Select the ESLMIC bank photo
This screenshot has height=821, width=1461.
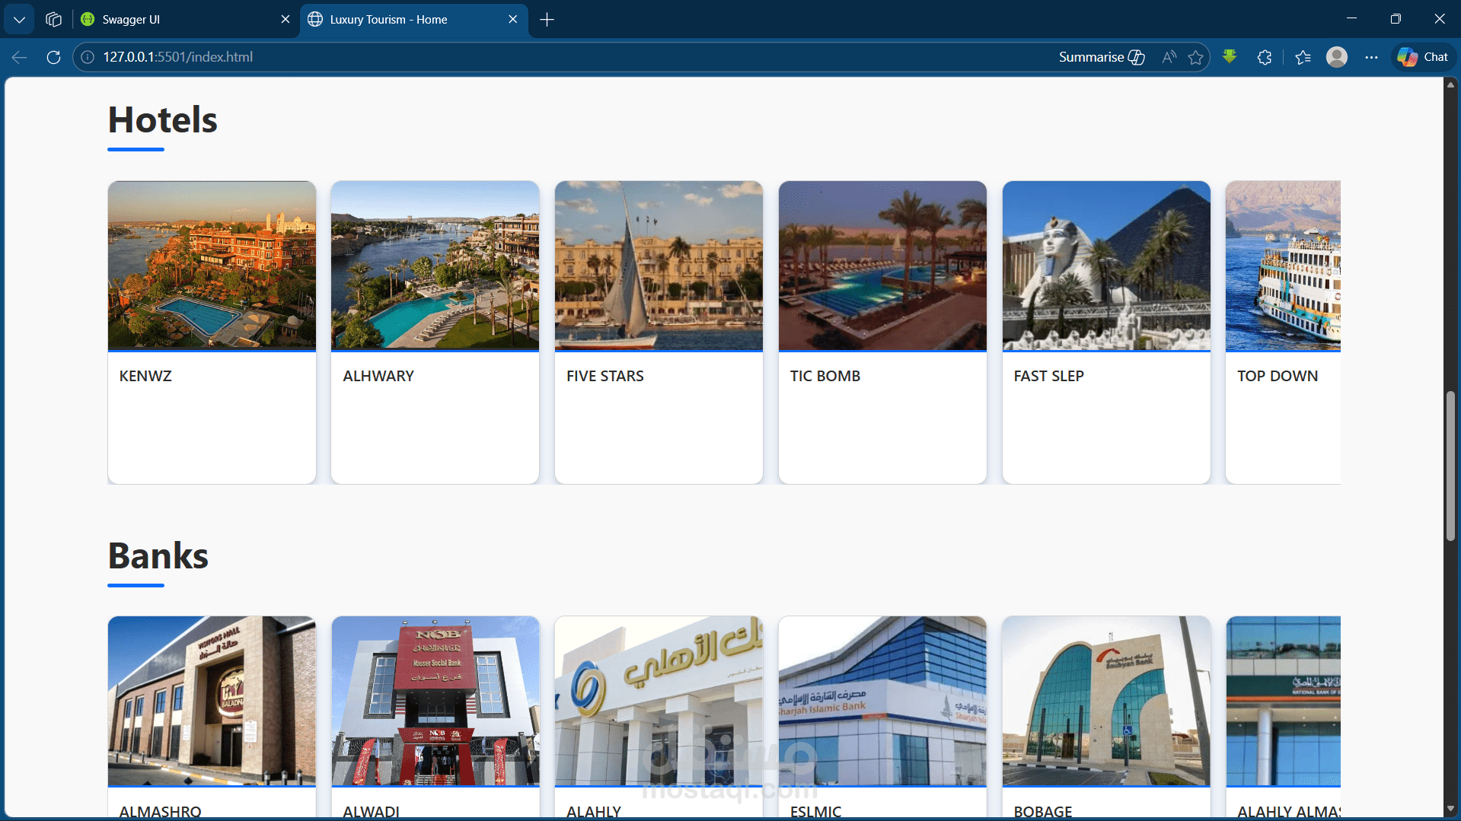(x=882, y=701)
